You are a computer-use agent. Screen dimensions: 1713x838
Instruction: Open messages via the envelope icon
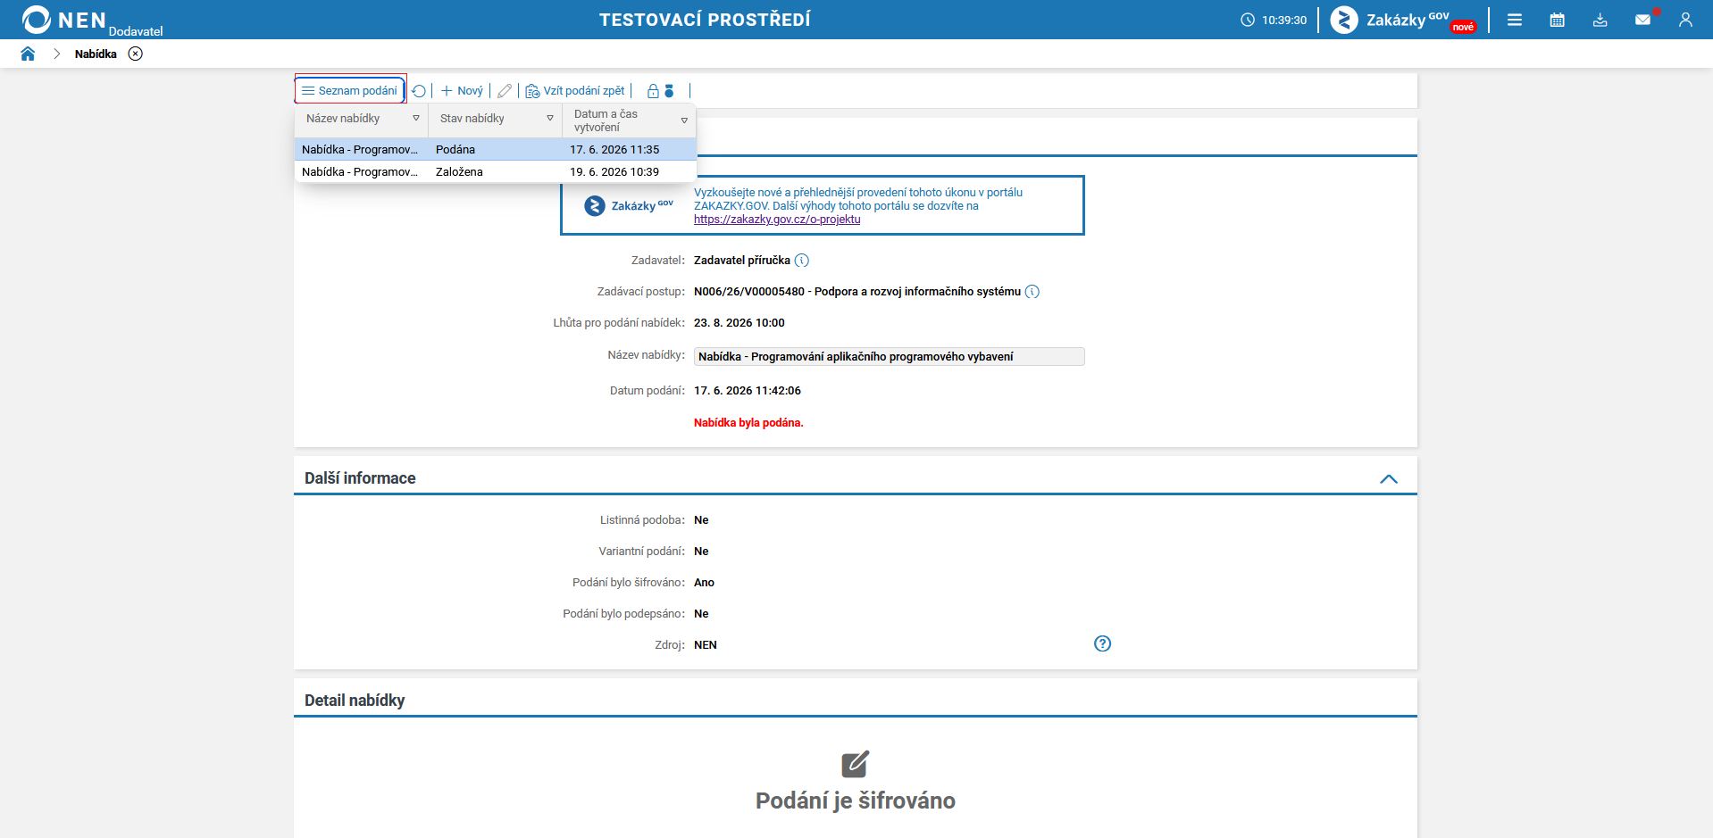(1643, 20)
